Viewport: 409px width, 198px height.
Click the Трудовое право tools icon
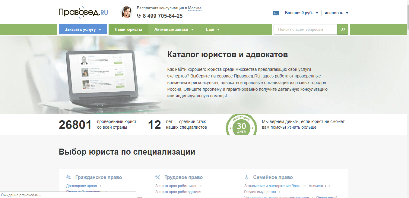(x=157, y=177)
